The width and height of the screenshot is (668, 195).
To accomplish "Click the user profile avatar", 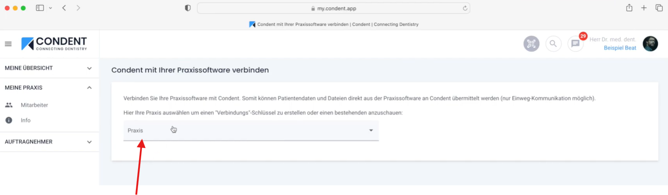I will tap(650, 44).
